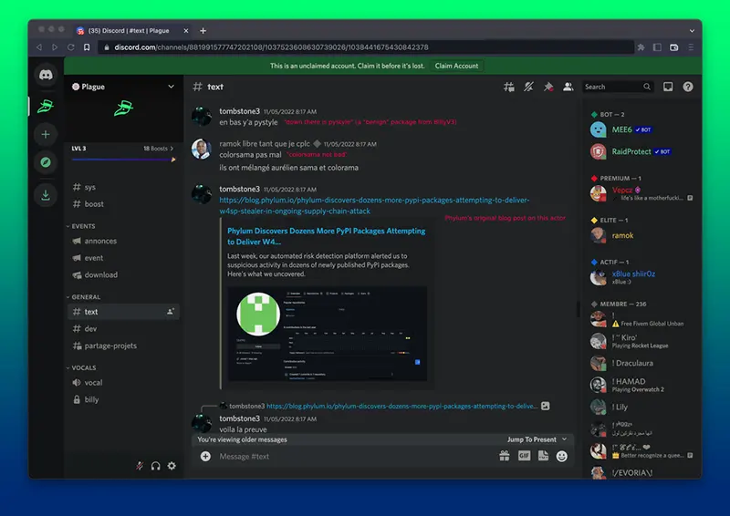The image size is (730, 516).
Task: Open Discord home direct messages icon
Action: [46, 75]
